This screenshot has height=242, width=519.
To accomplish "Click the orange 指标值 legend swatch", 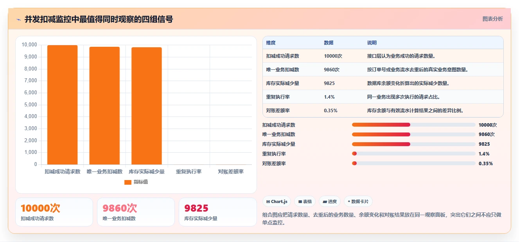I will coord(128,182).
